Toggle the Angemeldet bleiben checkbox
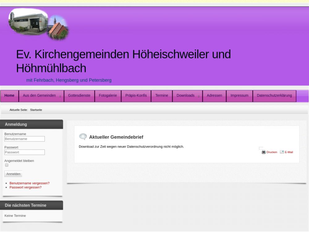The height and width of the screenshot is (232, 309). pyautogui.click(x=7, y=165)
